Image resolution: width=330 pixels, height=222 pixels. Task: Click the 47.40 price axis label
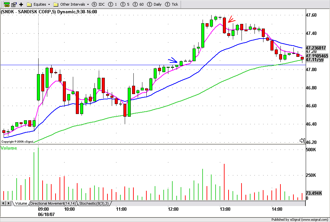[x=311, y=34]
